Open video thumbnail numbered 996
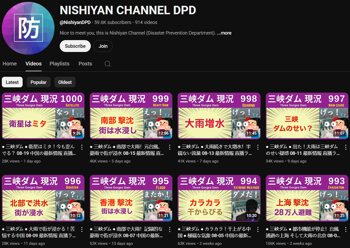The width and height of the screenshot is (350, 248). (43, 198)
